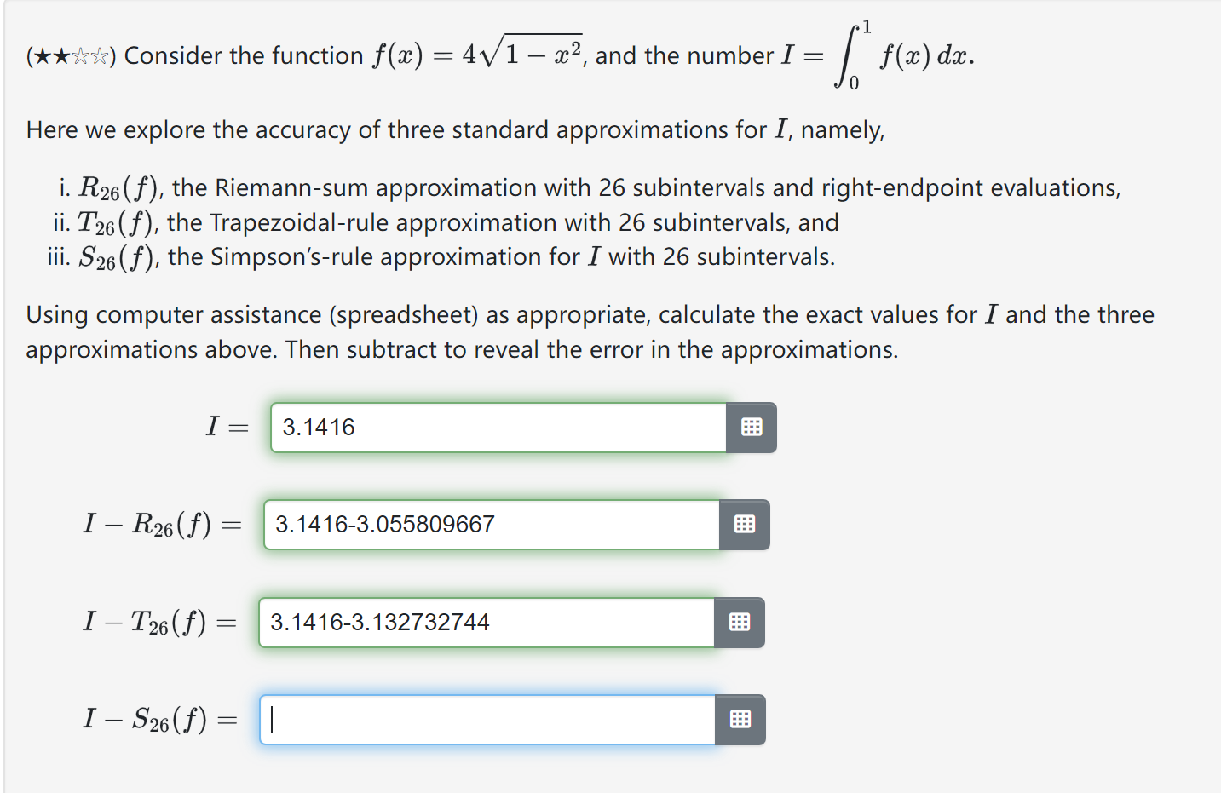
Task: Click the I = label
Action: [227, 427]
